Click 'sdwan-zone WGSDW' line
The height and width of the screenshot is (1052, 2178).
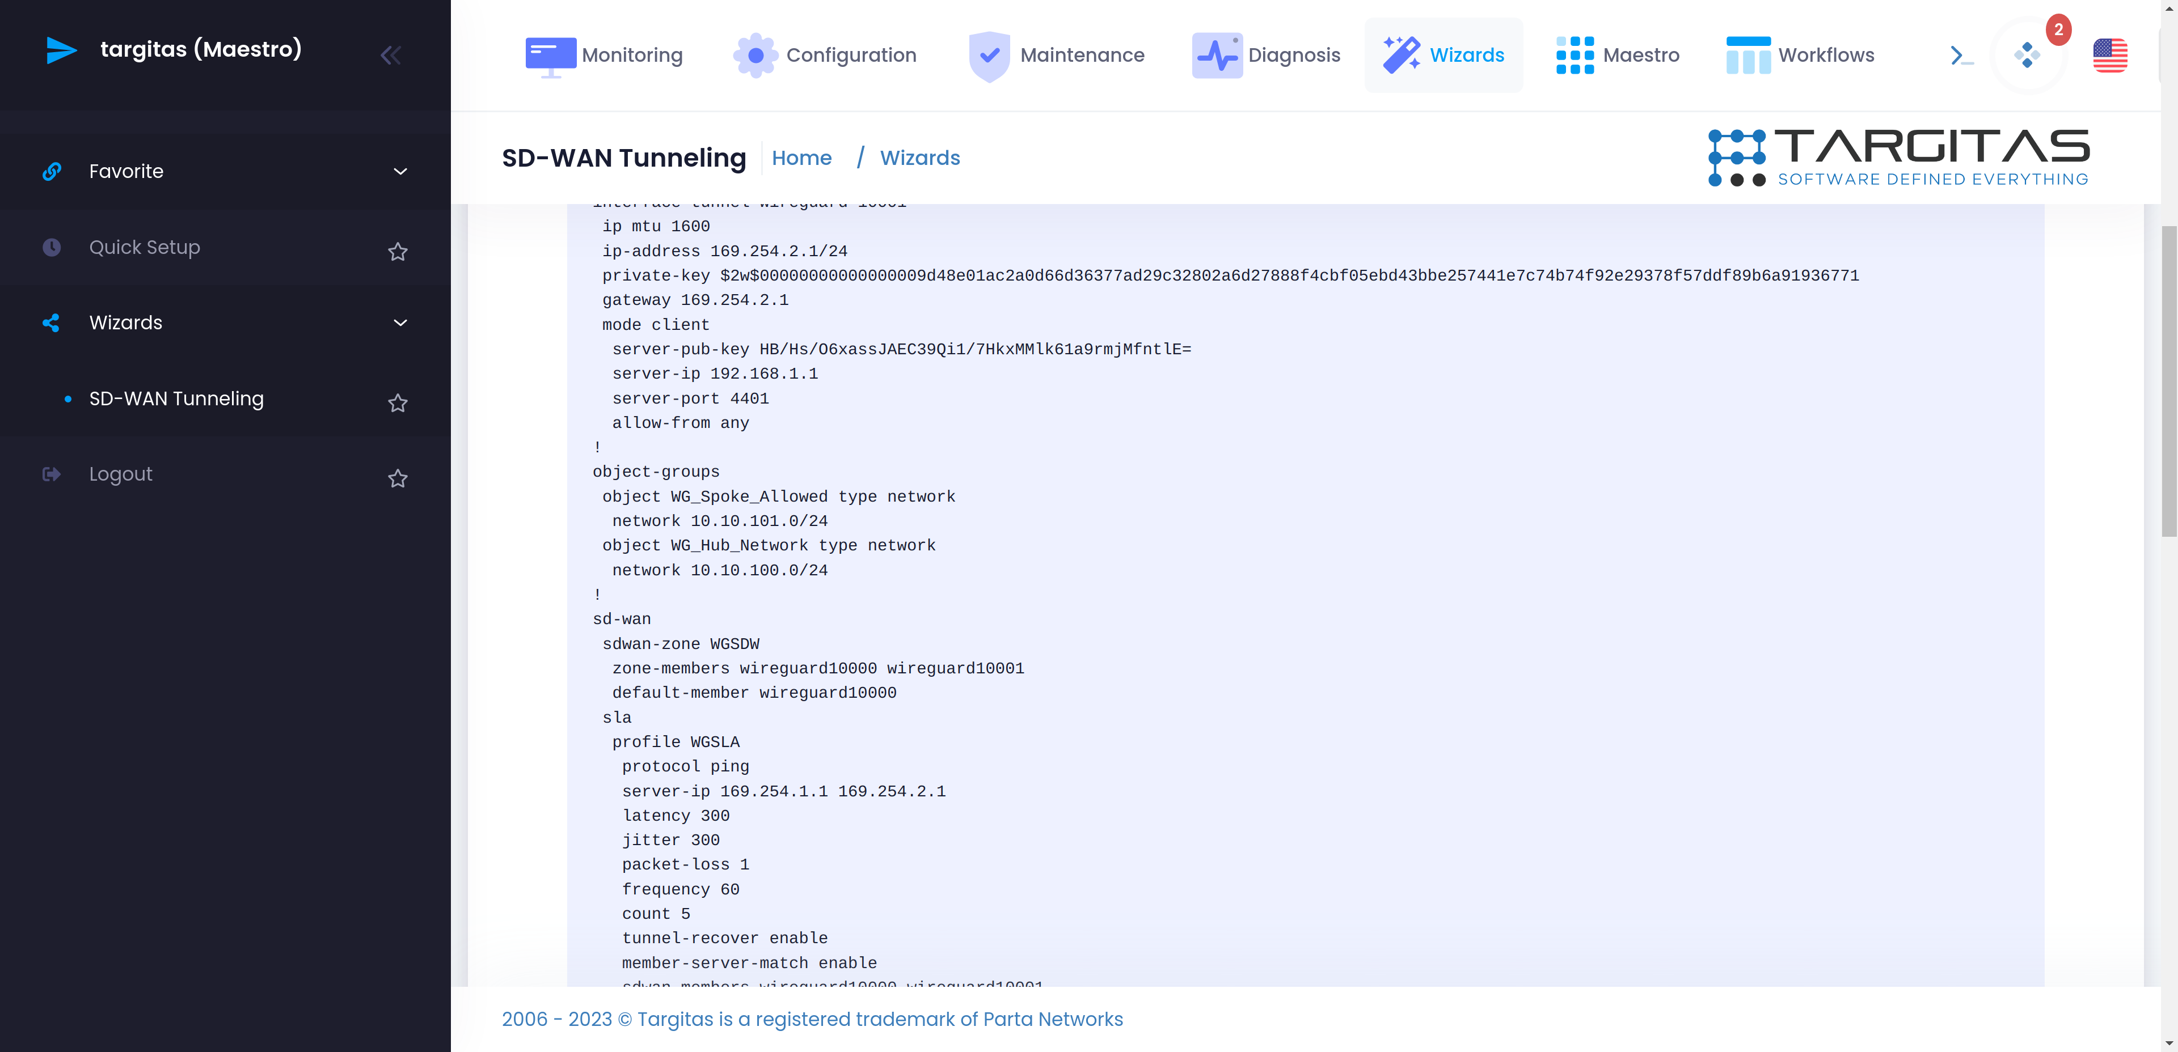[681, 644]
